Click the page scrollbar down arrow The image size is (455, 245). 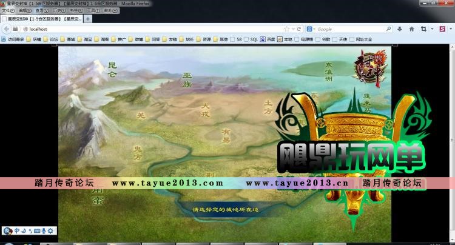pos(452,239)
